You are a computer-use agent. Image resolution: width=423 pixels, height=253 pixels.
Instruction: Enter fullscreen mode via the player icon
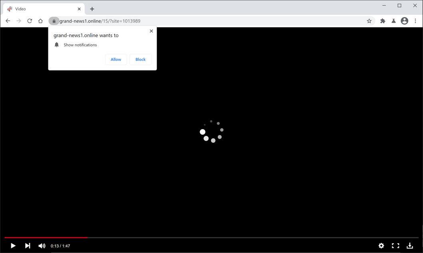point(395,246)
